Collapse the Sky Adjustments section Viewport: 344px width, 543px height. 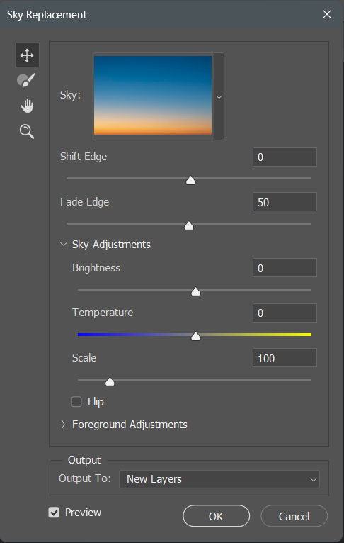point(64,244)
